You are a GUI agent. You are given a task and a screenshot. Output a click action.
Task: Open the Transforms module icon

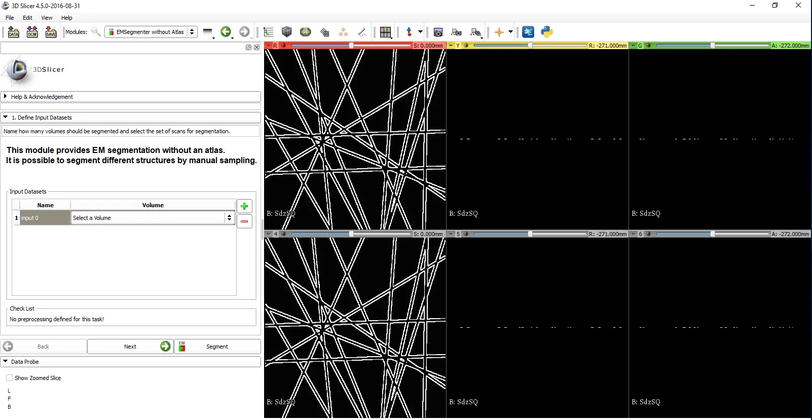pyautogui.click(x=325, y=32)
